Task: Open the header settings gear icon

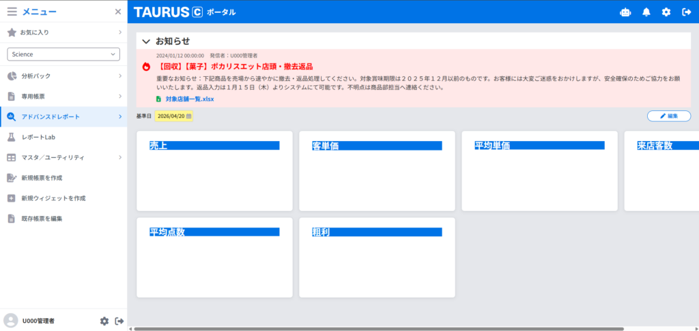Action: (x=666, y=12)
